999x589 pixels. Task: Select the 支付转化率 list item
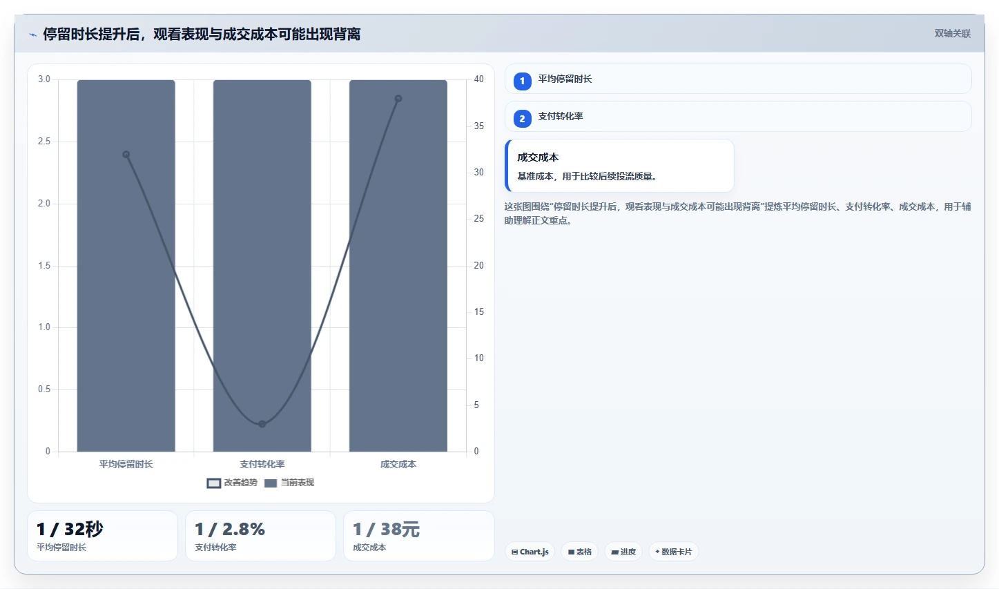738,117
